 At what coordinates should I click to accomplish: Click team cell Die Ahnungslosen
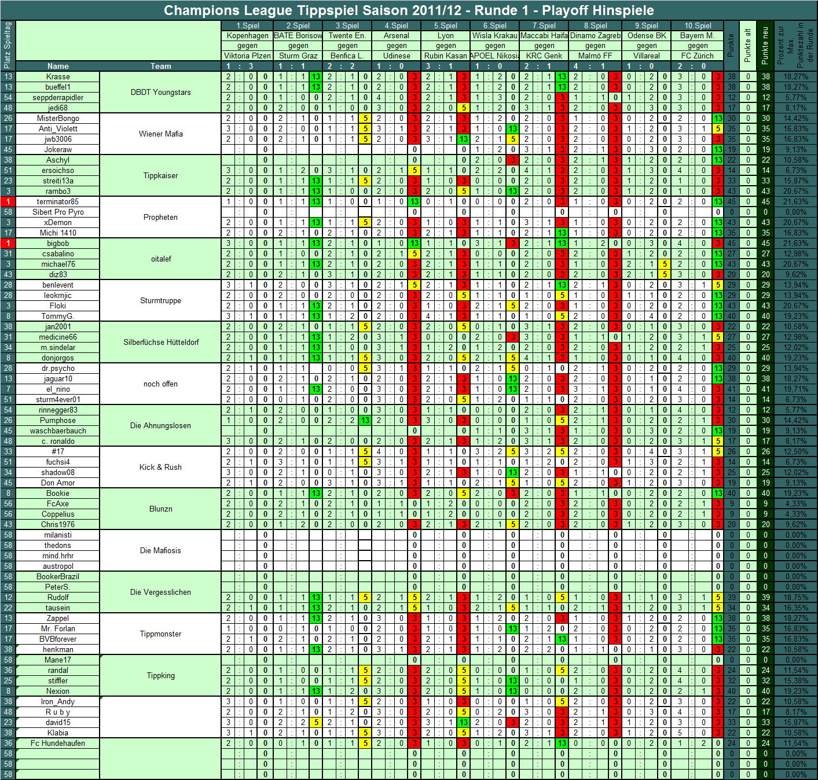point(160,425)
